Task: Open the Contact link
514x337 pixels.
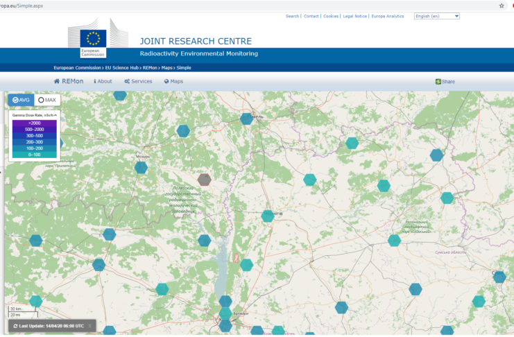Action: [x=311, y=16]
